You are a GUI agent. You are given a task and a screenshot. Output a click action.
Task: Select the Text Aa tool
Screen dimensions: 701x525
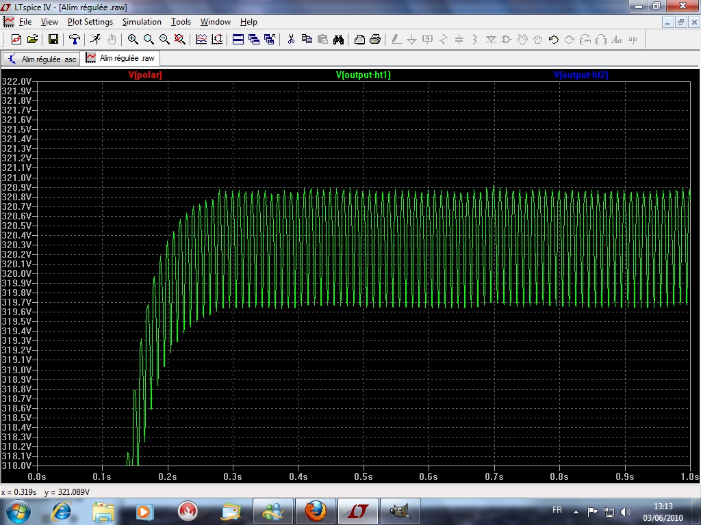[617, 40]
